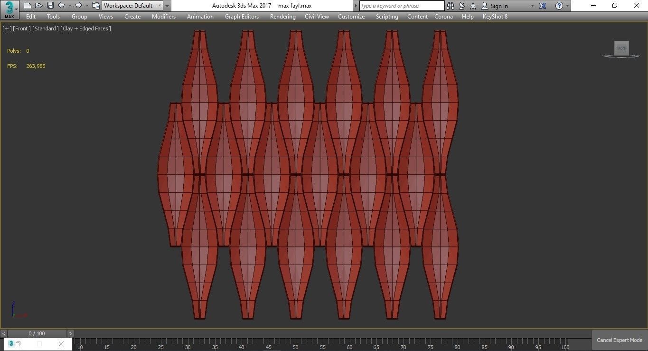648x351 pixels.
Task: Focus the 'Type a keyword or phrase' search box
Action: pyautogui.click(x=402, y=6)
